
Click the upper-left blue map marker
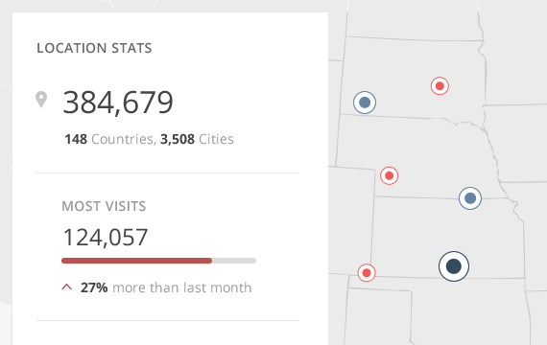click(365, 103)
